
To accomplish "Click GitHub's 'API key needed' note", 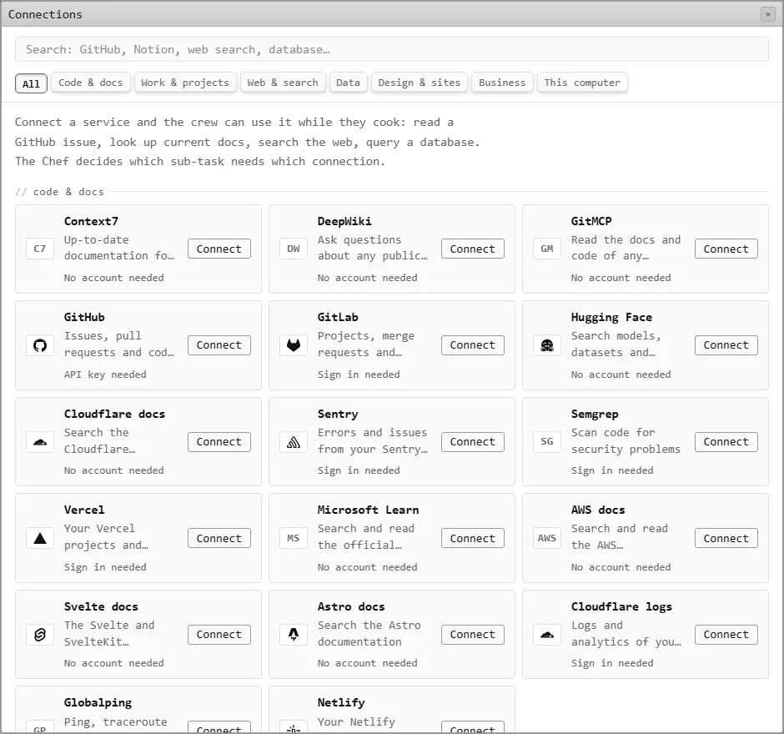I will click(x=105, y=374).
